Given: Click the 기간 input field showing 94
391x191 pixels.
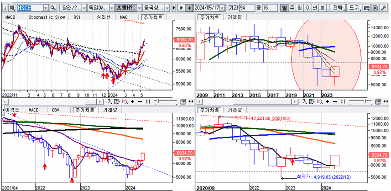Looking at the screenshot, I should click(x=247, y=8).
